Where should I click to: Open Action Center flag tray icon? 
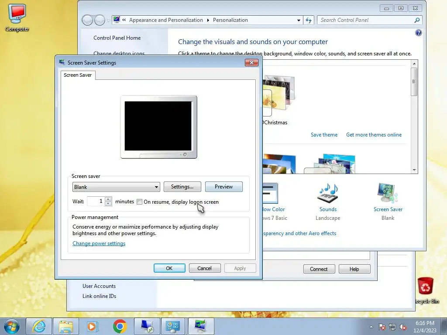[x=382, y=327]
